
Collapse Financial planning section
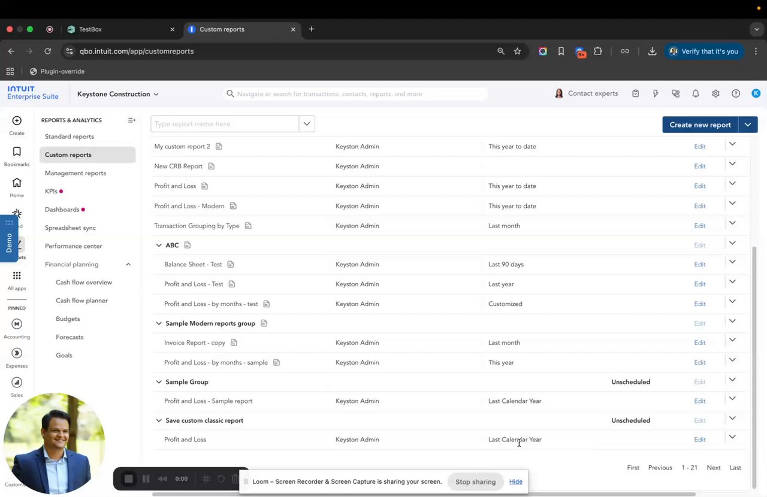coord(128,264)
